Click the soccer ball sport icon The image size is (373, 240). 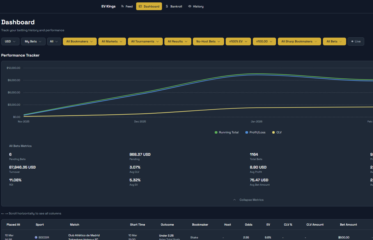pos(36,237)
